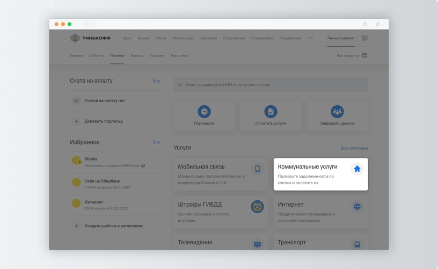This screenshot has height=269, width=438.
Task: Click the house icon in Коммунальные услуги
Action: point(357,169)
